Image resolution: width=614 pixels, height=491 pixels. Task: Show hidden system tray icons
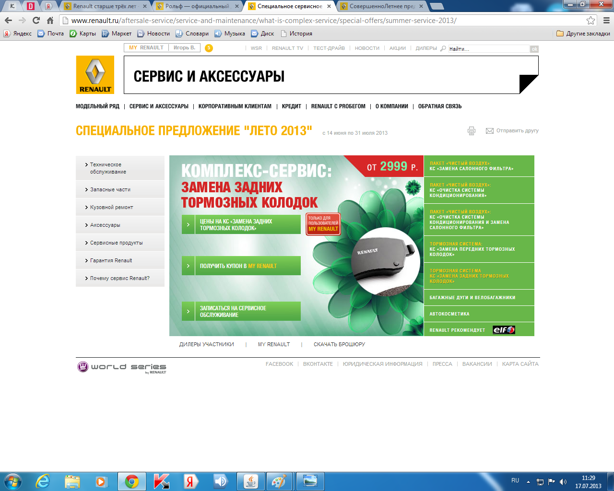click(x=528, y=481)
